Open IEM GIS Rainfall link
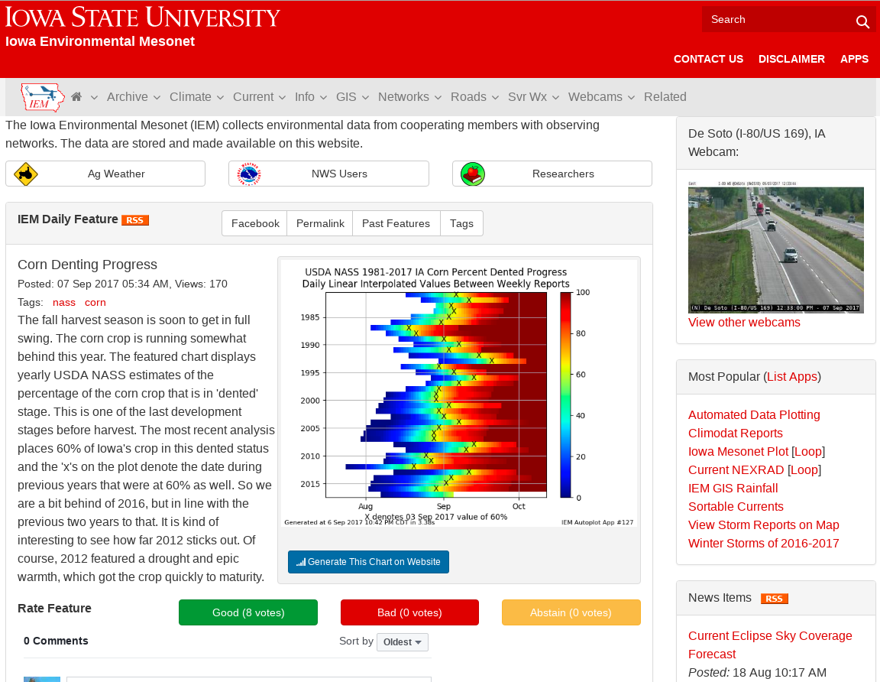 pyautogui.click(x=733, y=489)
